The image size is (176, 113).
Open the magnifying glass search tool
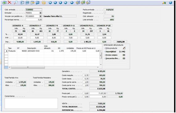pyautogui.click(x=16, y=2)
